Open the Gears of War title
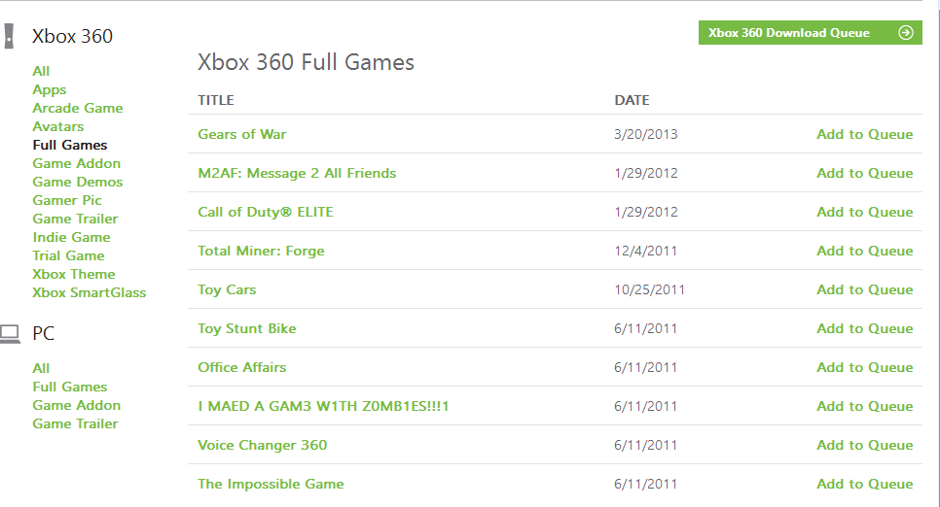The width and height of the screenshot is (940, 507). [x=241, y=134]
